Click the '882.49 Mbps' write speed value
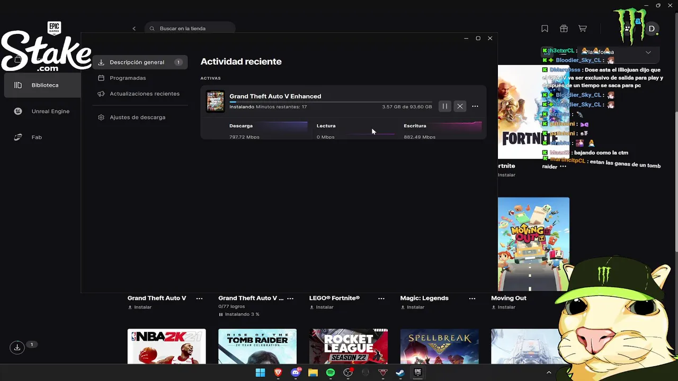This screenshot has width=678, height=381. pos(420,137)
